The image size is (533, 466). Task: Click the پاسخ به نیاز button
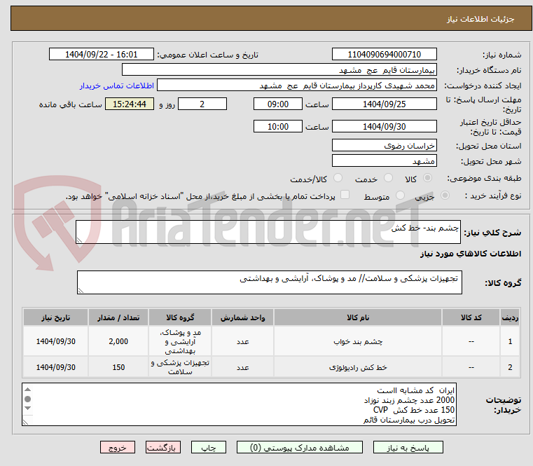click(x=408, y=447)
